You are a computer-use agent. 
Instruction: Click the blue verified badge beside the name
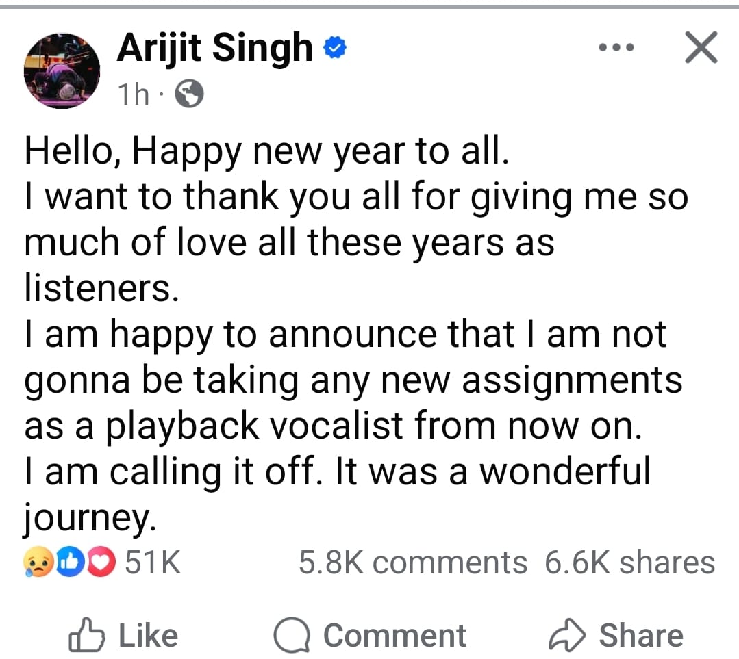click(x=336, y=49)
